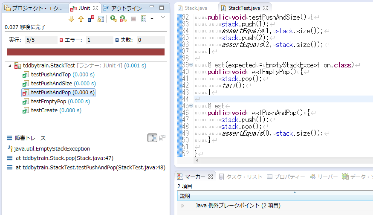Toggle scroll lock icon in JUnit toolbar
373x215 pixels.
(x=101, y=19)
